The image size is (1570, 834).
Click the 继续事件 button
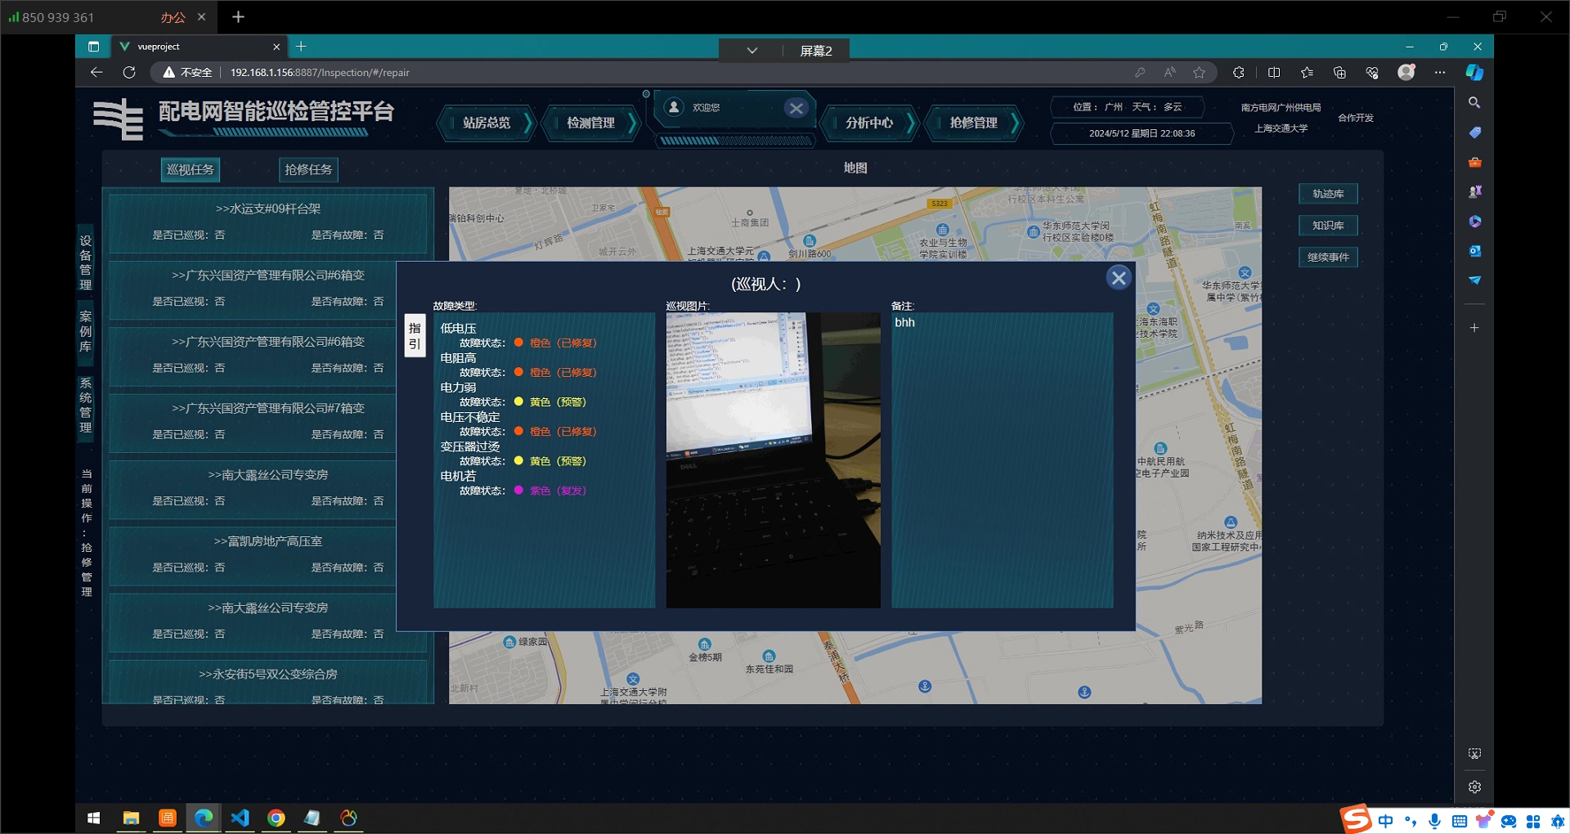tap(1328, 258)
